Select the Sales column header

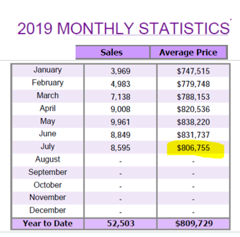(112, 52)
